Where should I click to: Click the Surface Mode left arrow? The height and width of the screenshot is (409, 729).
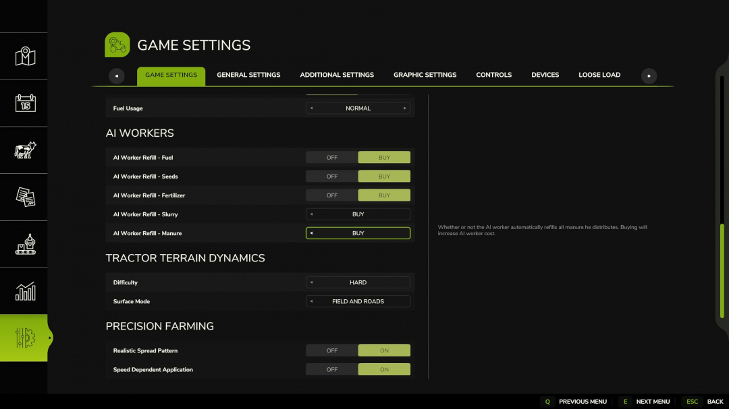tap(311, 301)
